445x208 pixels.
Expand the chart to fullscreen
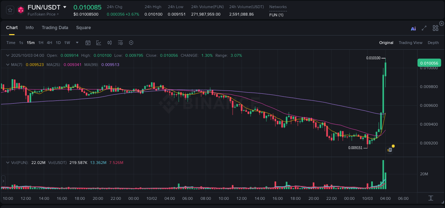click(424, 28)
